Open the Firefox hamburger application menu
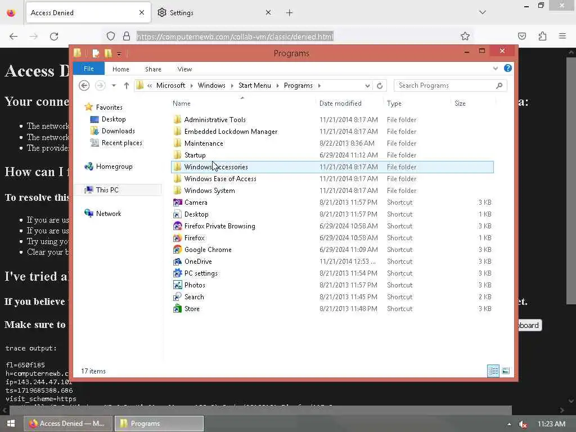This screenshot has width=576, height=432. pyautogui.click(x=562, y=36)
